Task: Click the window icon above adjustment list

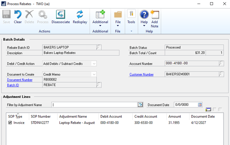Action: (x=208, y=109)
